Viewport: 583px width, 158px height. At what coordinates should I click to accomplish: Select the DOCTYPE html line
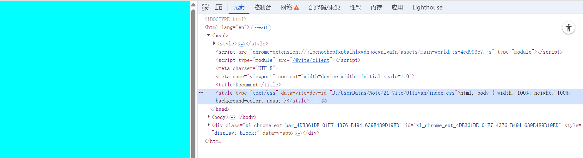tap(225, 19)
